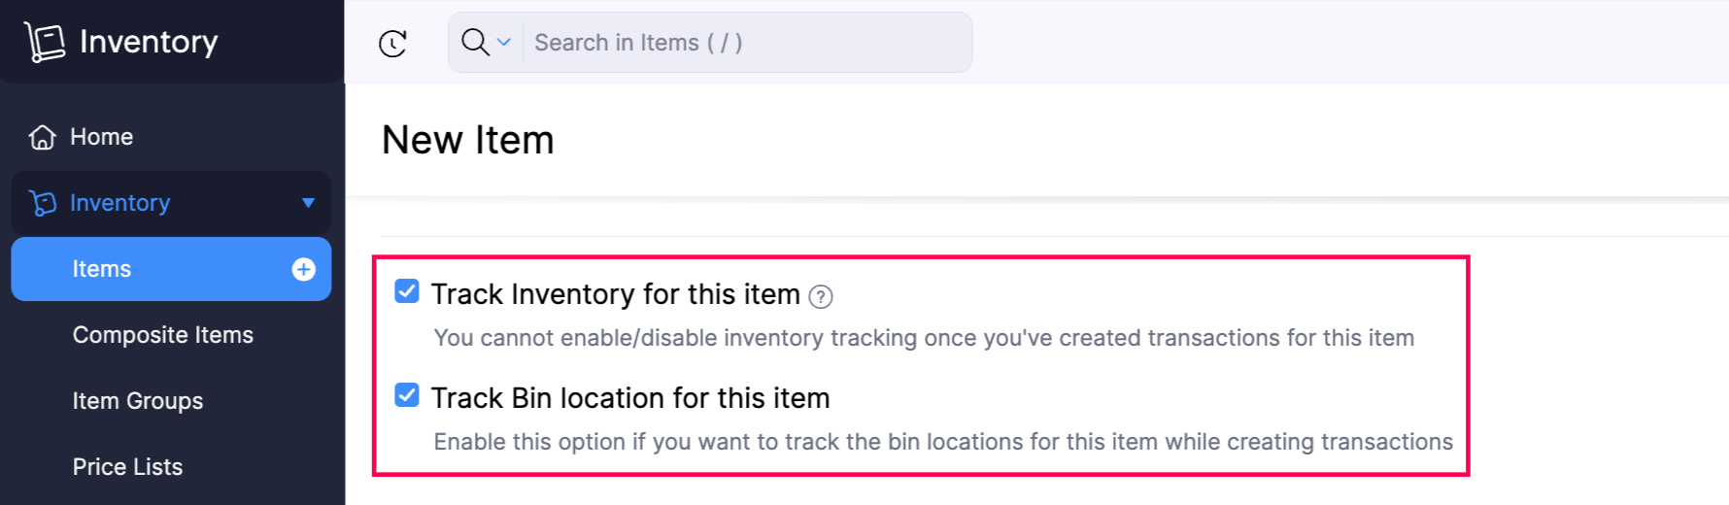The height and width of the screenshot is (505, 1729).
Task: Click the Inventory title in the header
Action: coord(149,42)
